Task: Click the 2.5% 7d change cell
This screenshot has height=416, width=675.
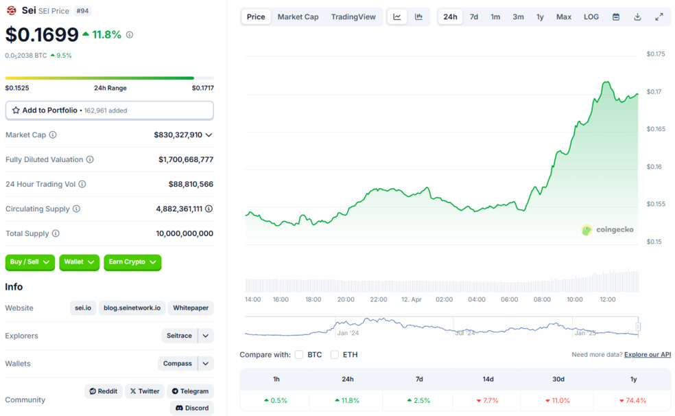Action: tap(419, 400)
